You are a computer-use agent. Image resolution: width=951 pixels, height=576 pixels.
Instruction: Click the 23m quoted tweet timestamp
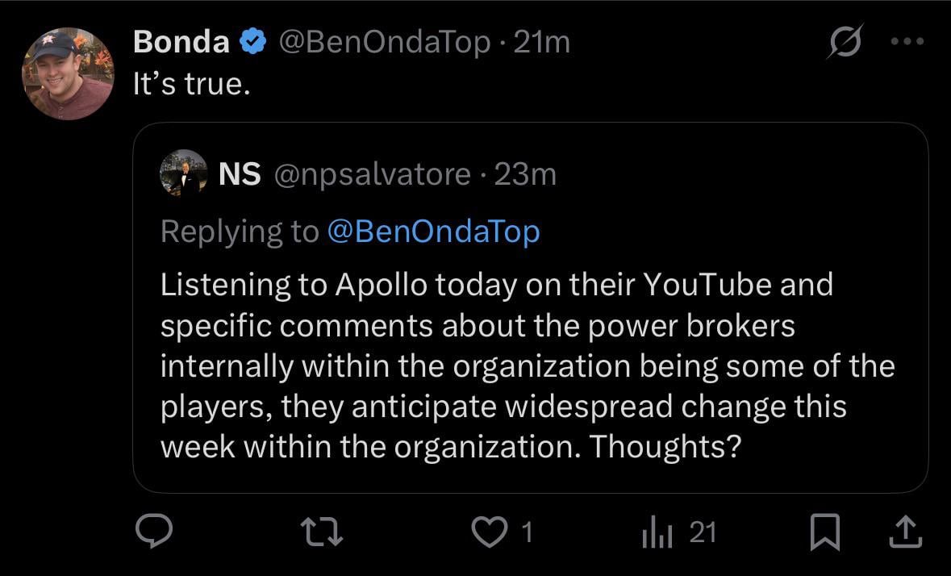(x=525, y=173)
